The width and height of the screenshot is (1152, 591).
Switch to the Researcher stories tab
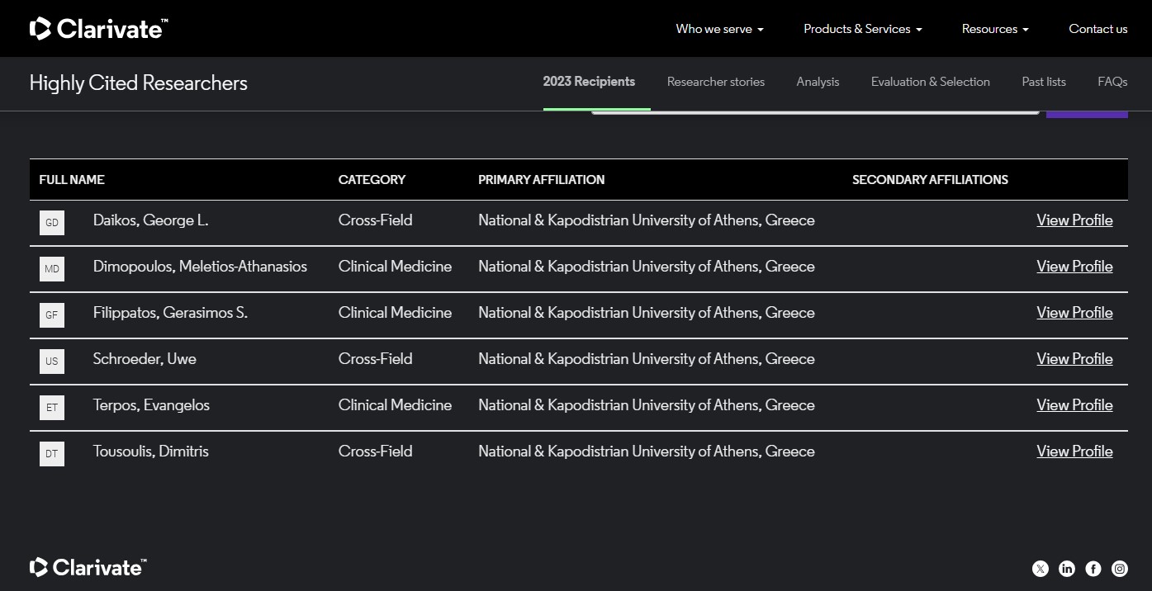tap(715, 82)
